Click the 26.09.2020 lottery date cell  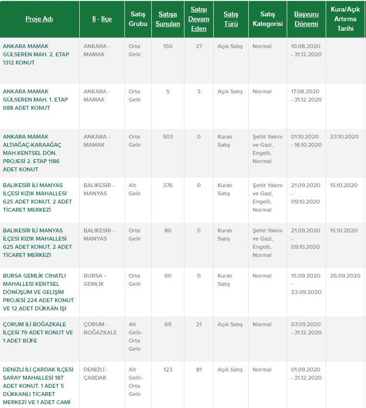[345, 276]
